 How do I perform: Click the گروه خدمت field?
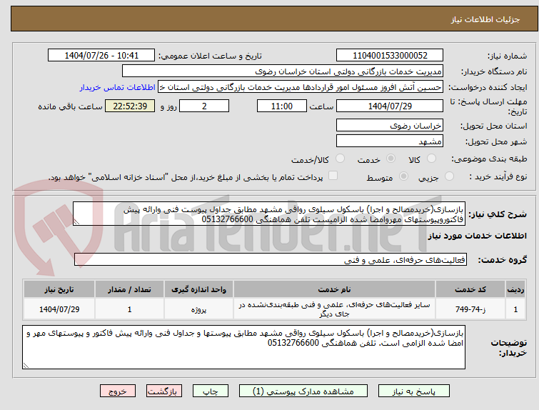pos(271,260)
